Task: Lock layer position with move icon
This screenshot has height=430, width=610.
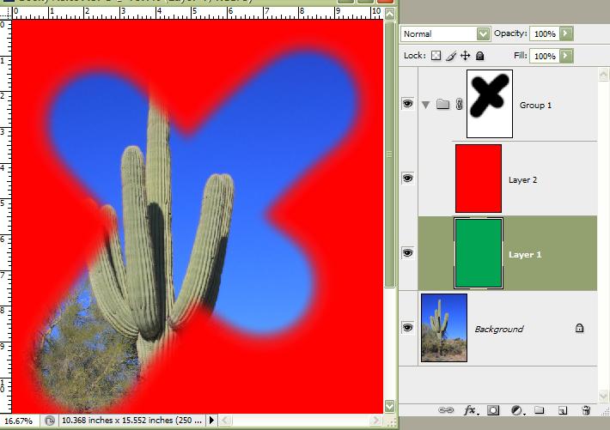Action: click(465, 56)
